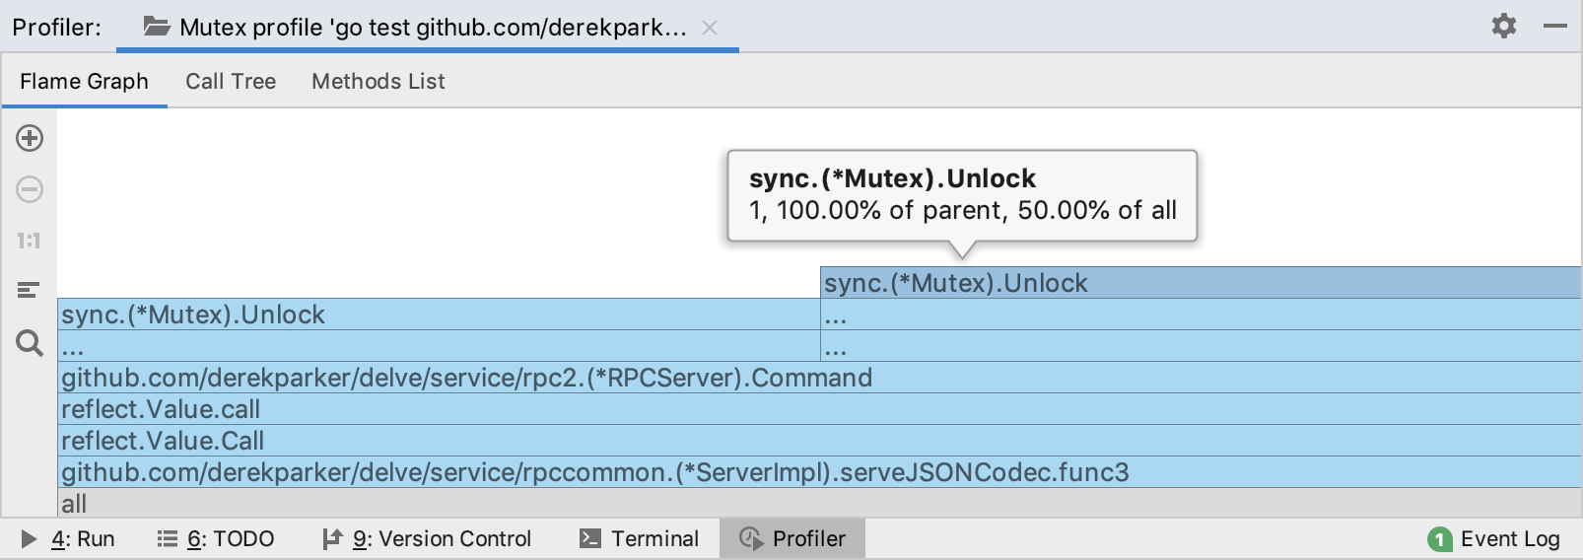The image size is (1583, 560).
Task: Open profiler settings gear icon
Action: (1503, 26)
